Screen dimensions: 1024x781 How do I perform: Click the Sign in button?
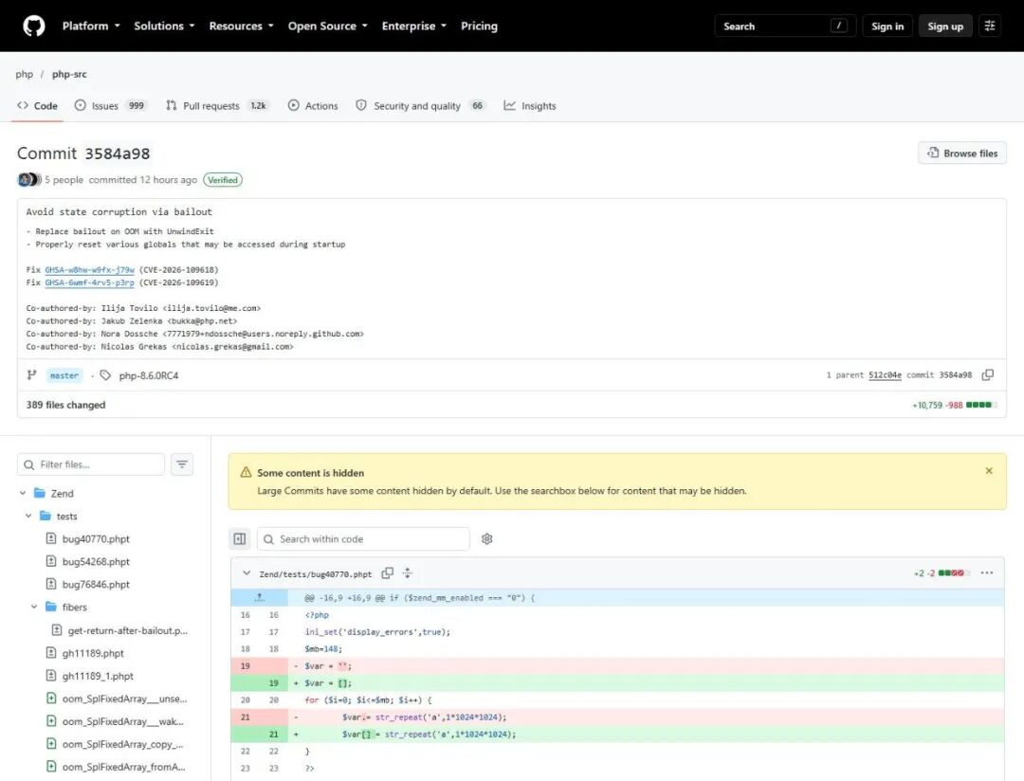[x=887, y=27]
